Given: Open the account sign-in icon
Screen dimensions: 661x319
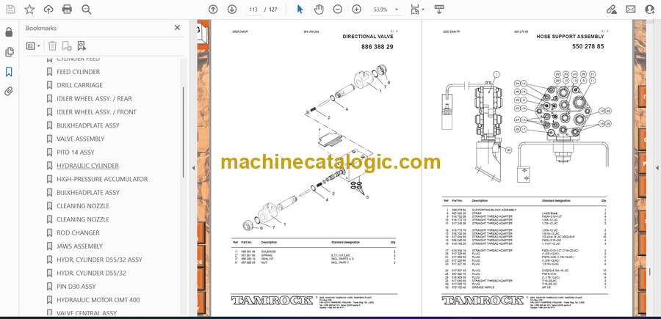Looking at the screenshot, I should pyautogui.click(x=650, y=10).
